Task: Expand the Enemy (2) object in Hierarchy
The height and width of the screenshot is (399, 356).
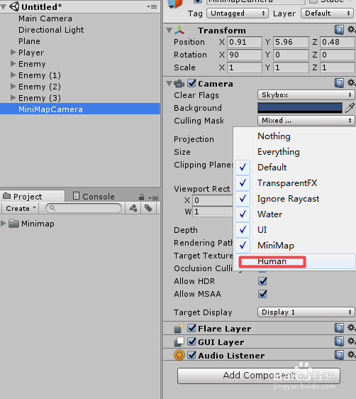Action: (x=13, y=87)
